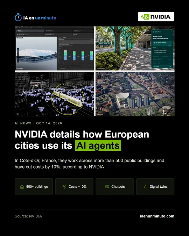
Task: Click the IA en un minuto logo text
Action: (40, 18)
